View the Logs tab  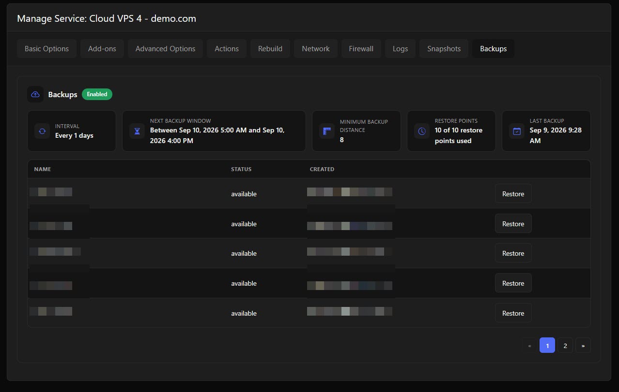(x=401, y=49)
